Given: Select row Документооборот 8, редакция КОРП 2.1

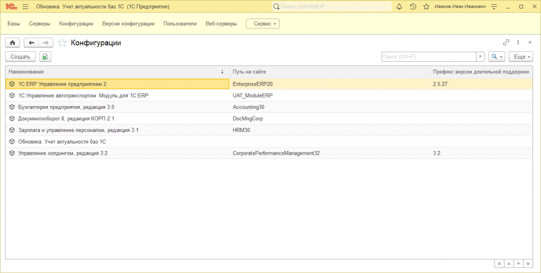Looking at the screenshot, I should tap(269, 119).
